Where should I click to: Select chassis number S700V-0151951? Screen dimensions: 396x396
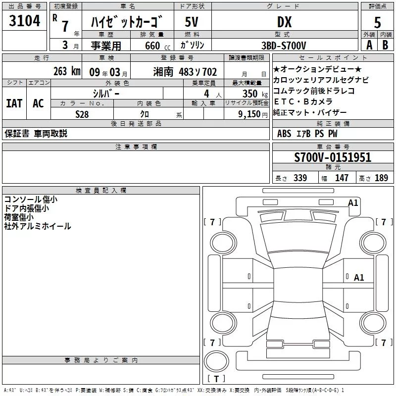click(x=333, y=157)
